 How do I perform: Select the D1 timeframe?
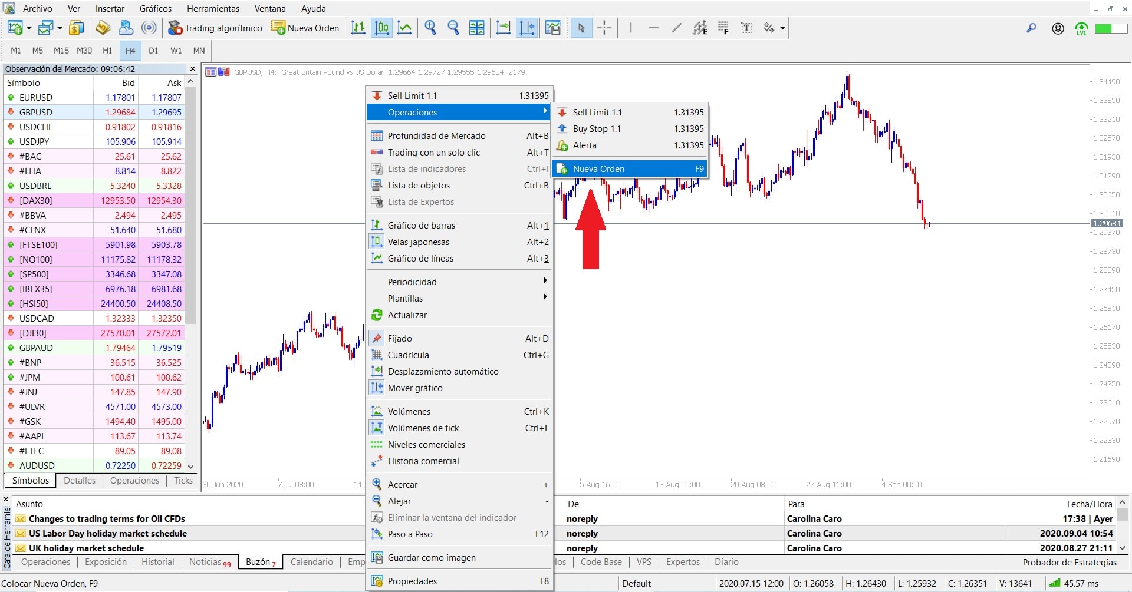153,51
